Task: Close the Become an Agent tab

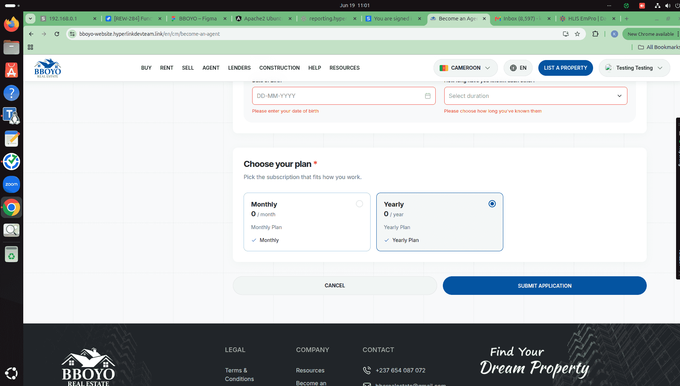Action: tap(484, 19)
